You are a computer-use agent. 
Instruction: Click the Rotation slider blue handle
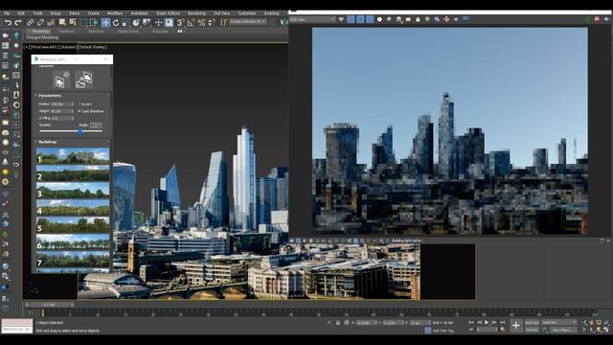coord(80,131)
